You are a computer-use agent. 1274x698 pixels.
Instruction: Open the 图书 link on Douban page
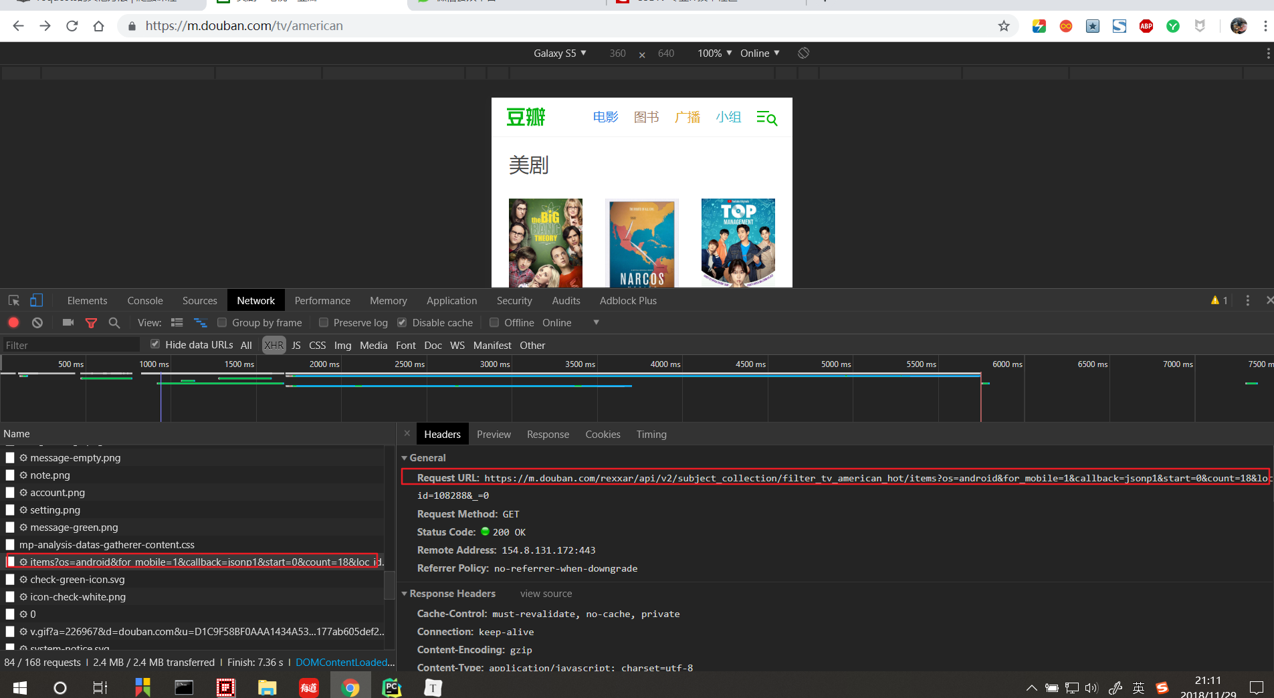[x=646, y=117]
